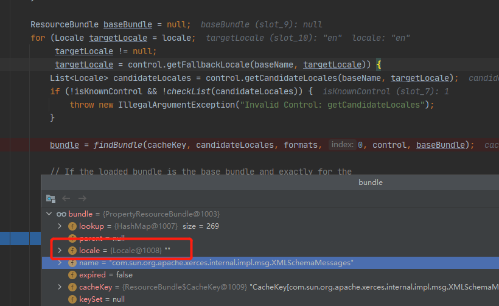Click the back arrow in bundle popup

coord(66,198)
